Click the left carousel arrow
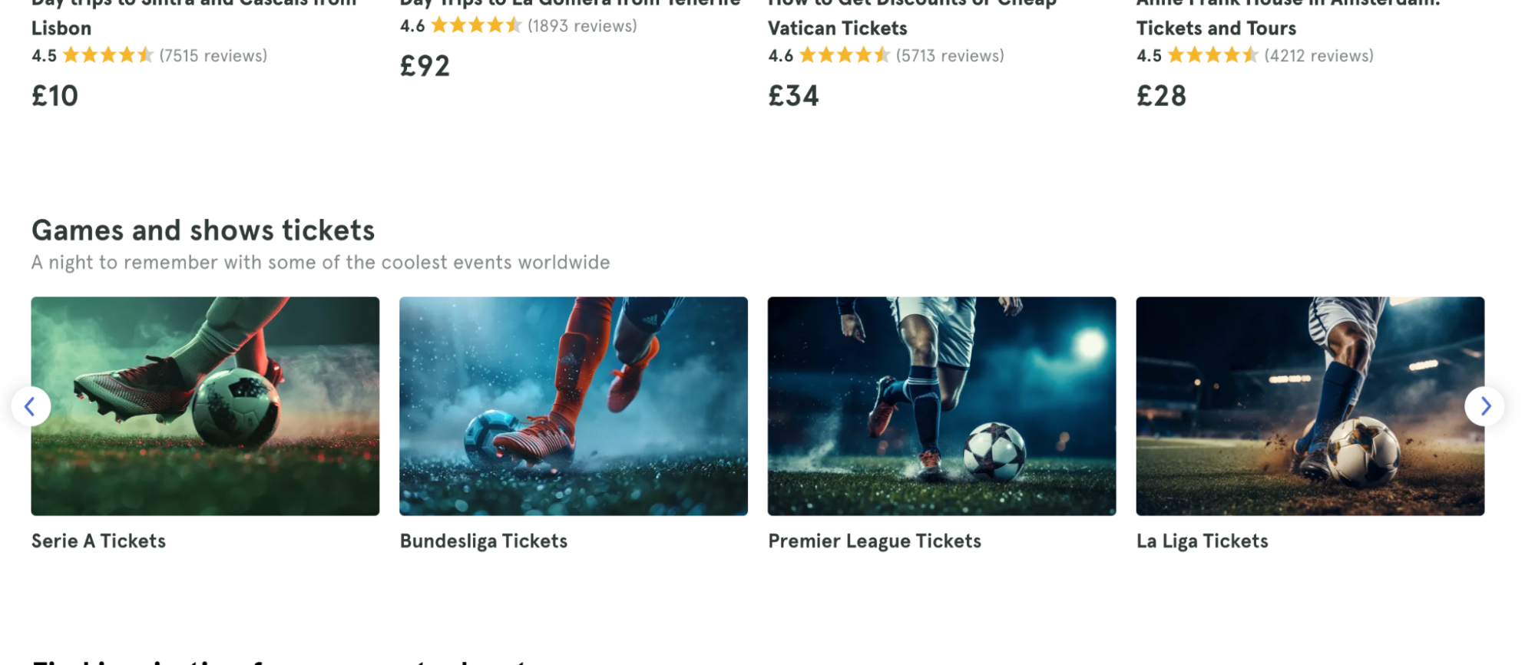 click(32, 406)
